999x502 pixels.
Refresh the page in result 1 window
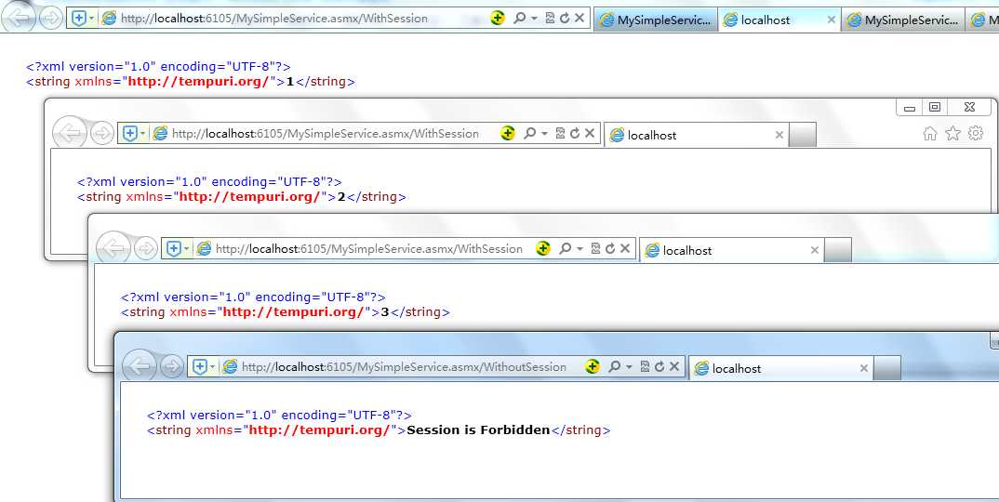pyautogui.click(x=565, y=19)
